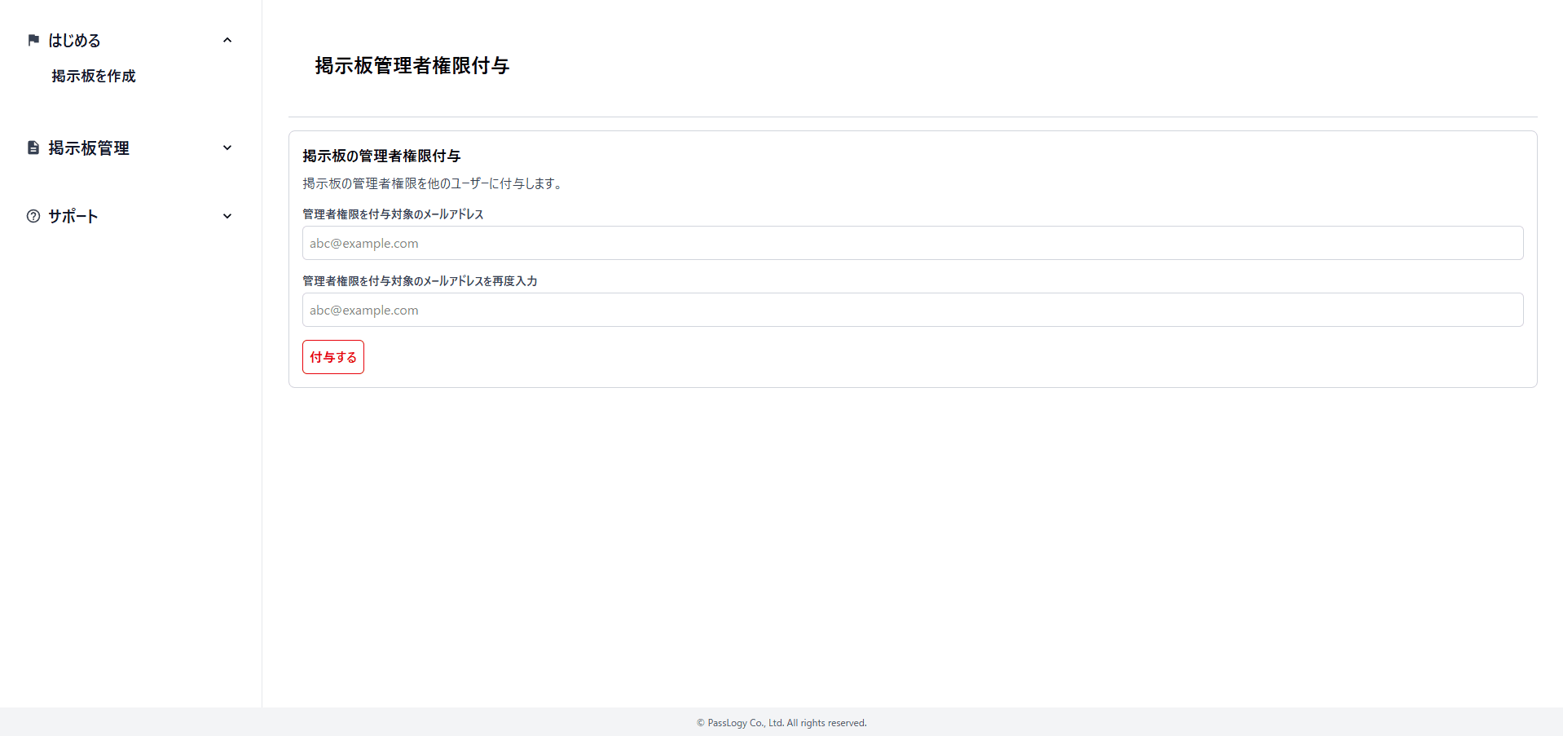
Task: Focus the email re-entry (再度入力) input field
Action: (x=913, y=310)
